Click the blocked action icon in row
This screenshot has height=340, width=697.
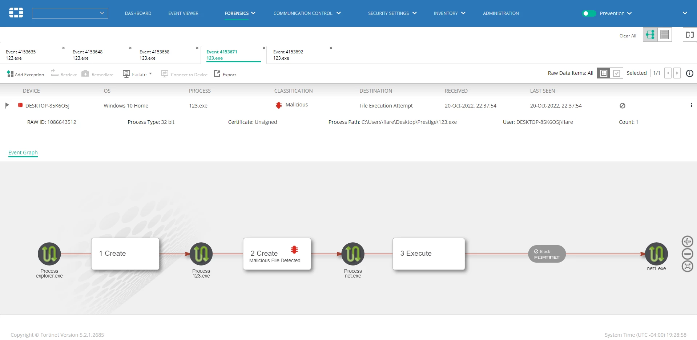coord(622,106)
